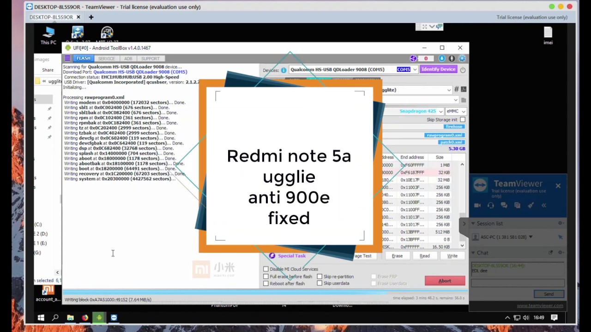Open the imei file on desktop
Viewport: 591px width, 332px height.
coord(548,36)
